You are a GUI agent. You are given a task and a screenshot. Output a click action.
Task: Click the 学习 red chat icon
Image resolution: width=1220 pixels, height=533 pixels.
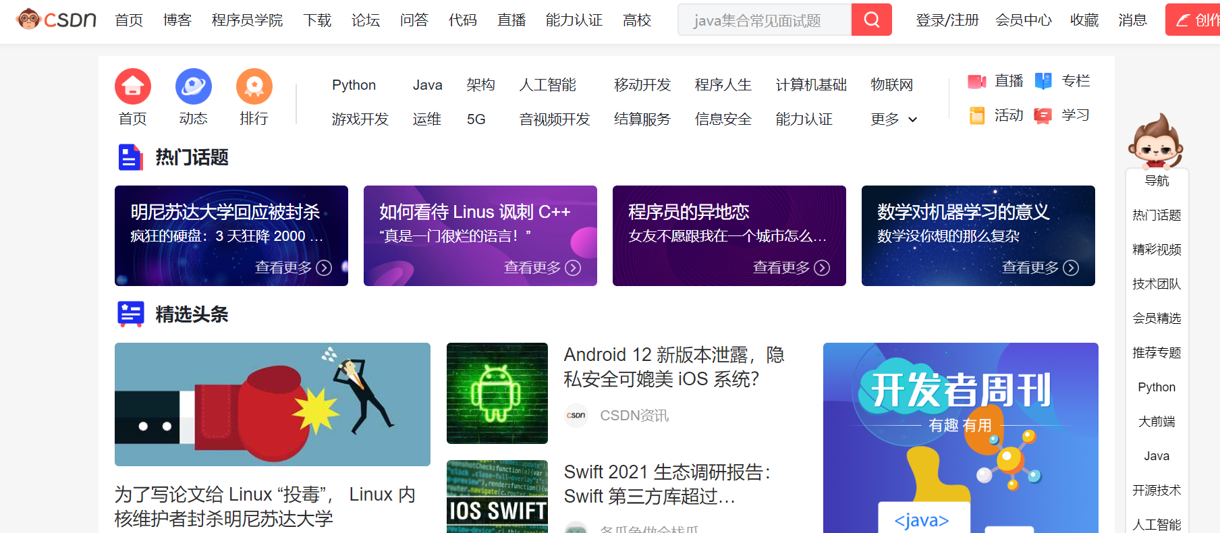(1043, 116)
